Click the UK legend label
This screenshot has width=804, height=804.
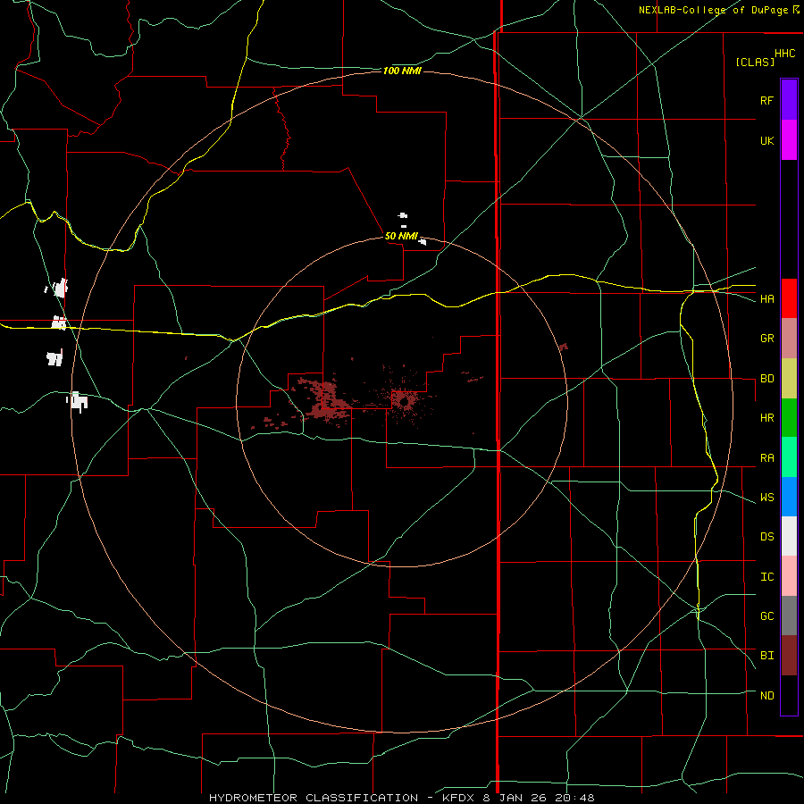coord(766,140)
